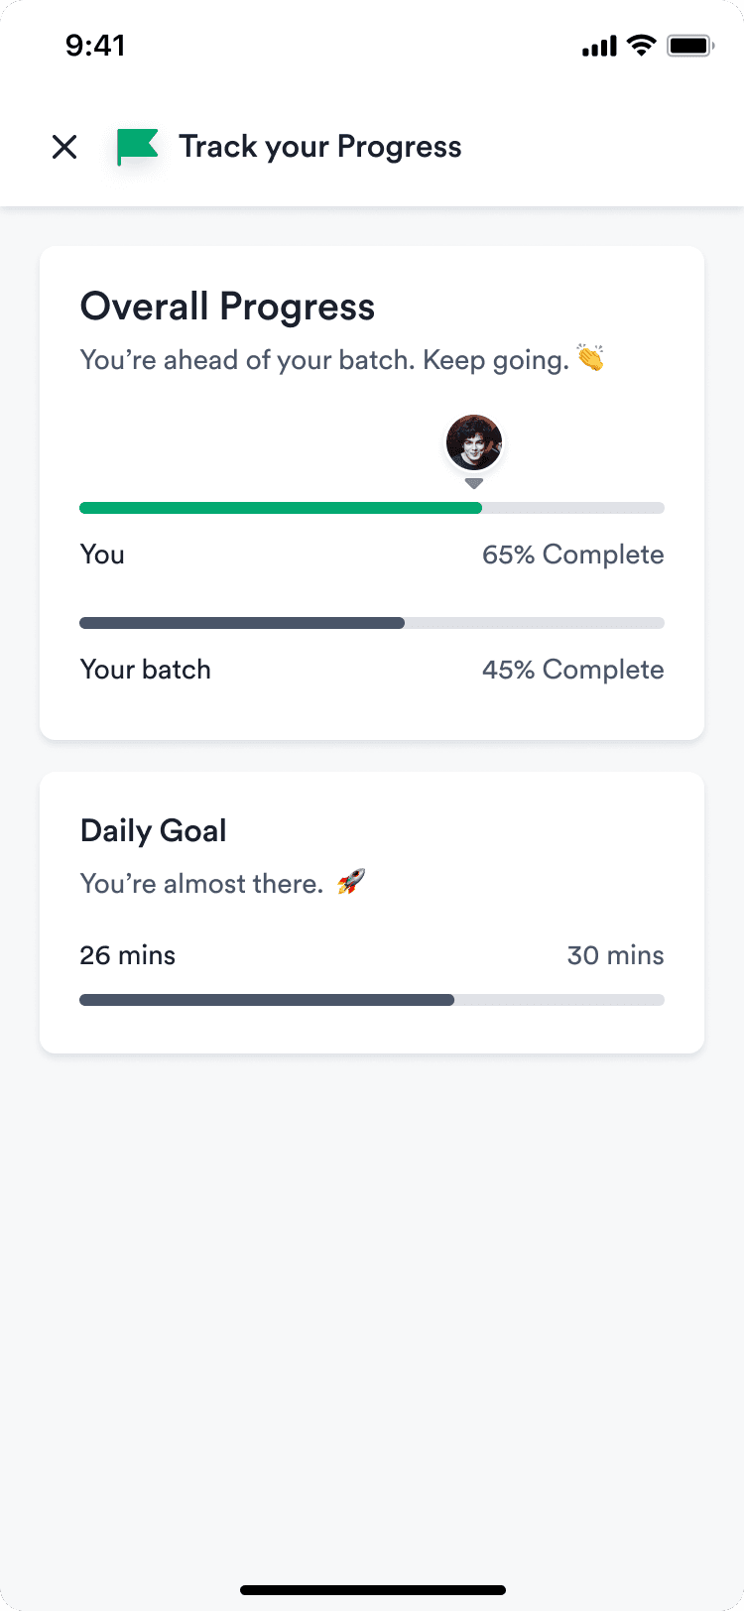Tap the cellular signal icon
744x1611 pixels.
(599, 47)
